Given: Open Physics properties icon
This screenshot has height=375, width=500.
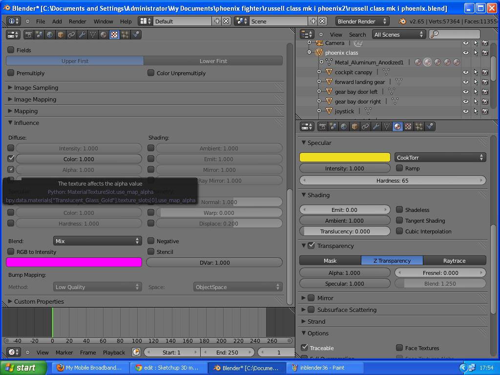Looking at the screenshot, I should (x=430, y=126).
